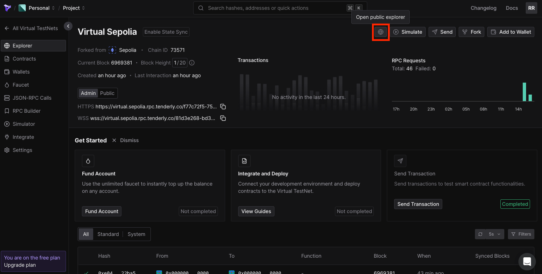Click the Send Transaction paper plane icon
This screenshot has height=274, width=542.
point(400,161)
